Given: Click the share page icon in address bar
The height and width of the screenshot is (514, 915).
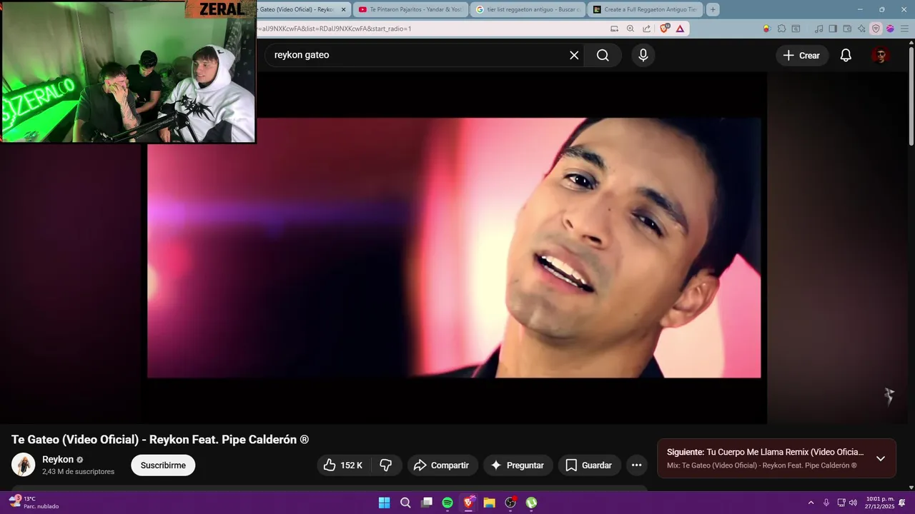Looking at the screenshot, I should pos(646,29).
